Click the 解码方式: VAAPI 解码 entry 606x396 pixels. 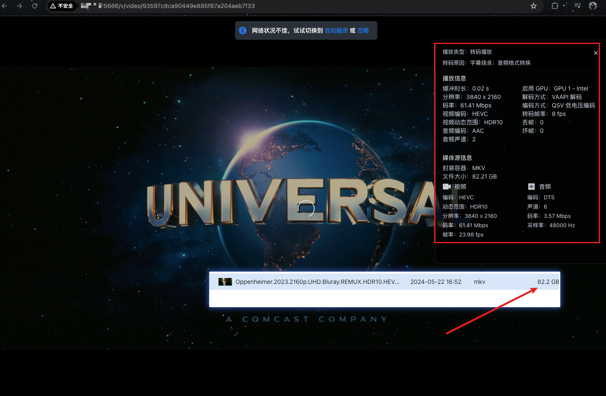pos(552,97)
